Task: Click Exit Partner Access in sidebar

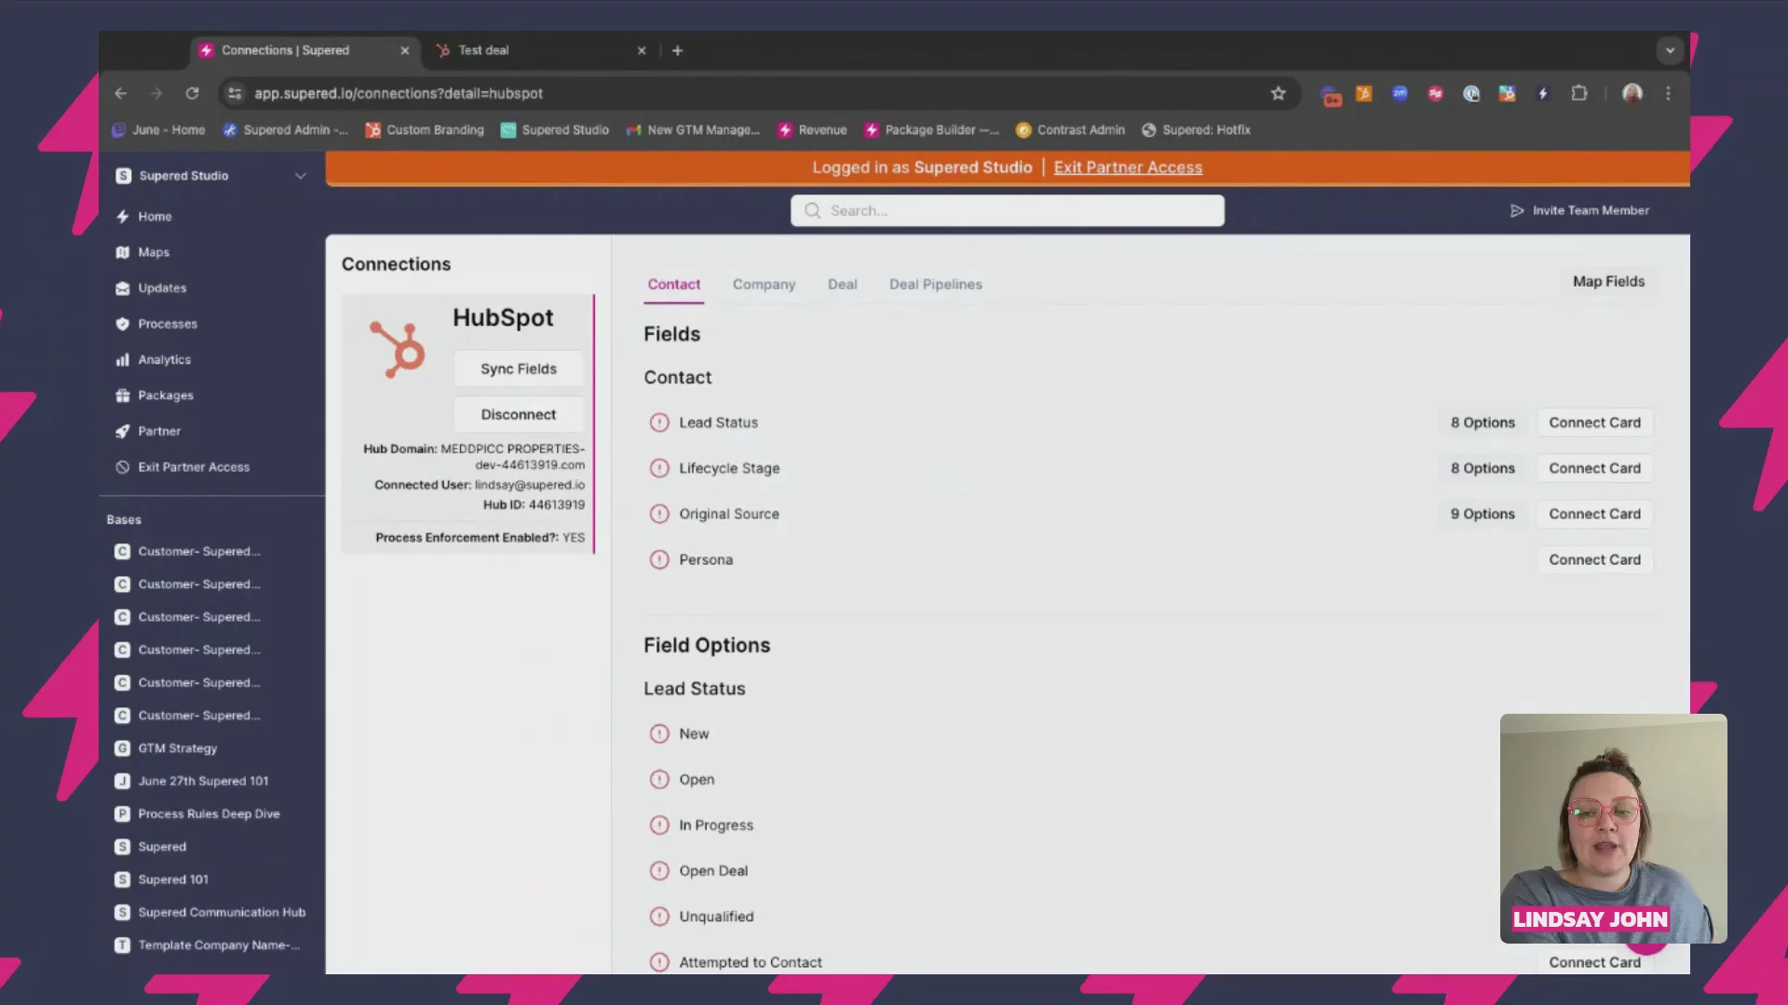Action: [183, 467]
